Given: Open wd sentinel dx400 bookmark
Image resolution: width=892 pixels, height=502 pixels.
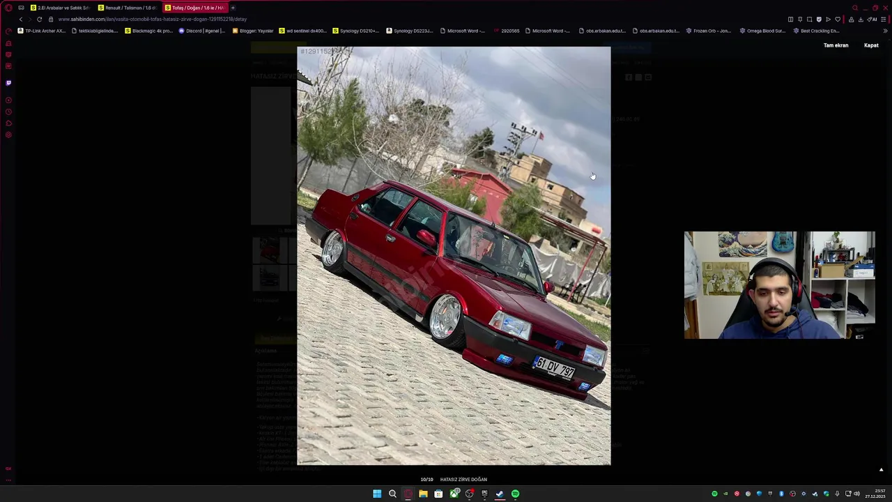Looking at the screenshot, I should pyautogui.click(x=302, y=31).
